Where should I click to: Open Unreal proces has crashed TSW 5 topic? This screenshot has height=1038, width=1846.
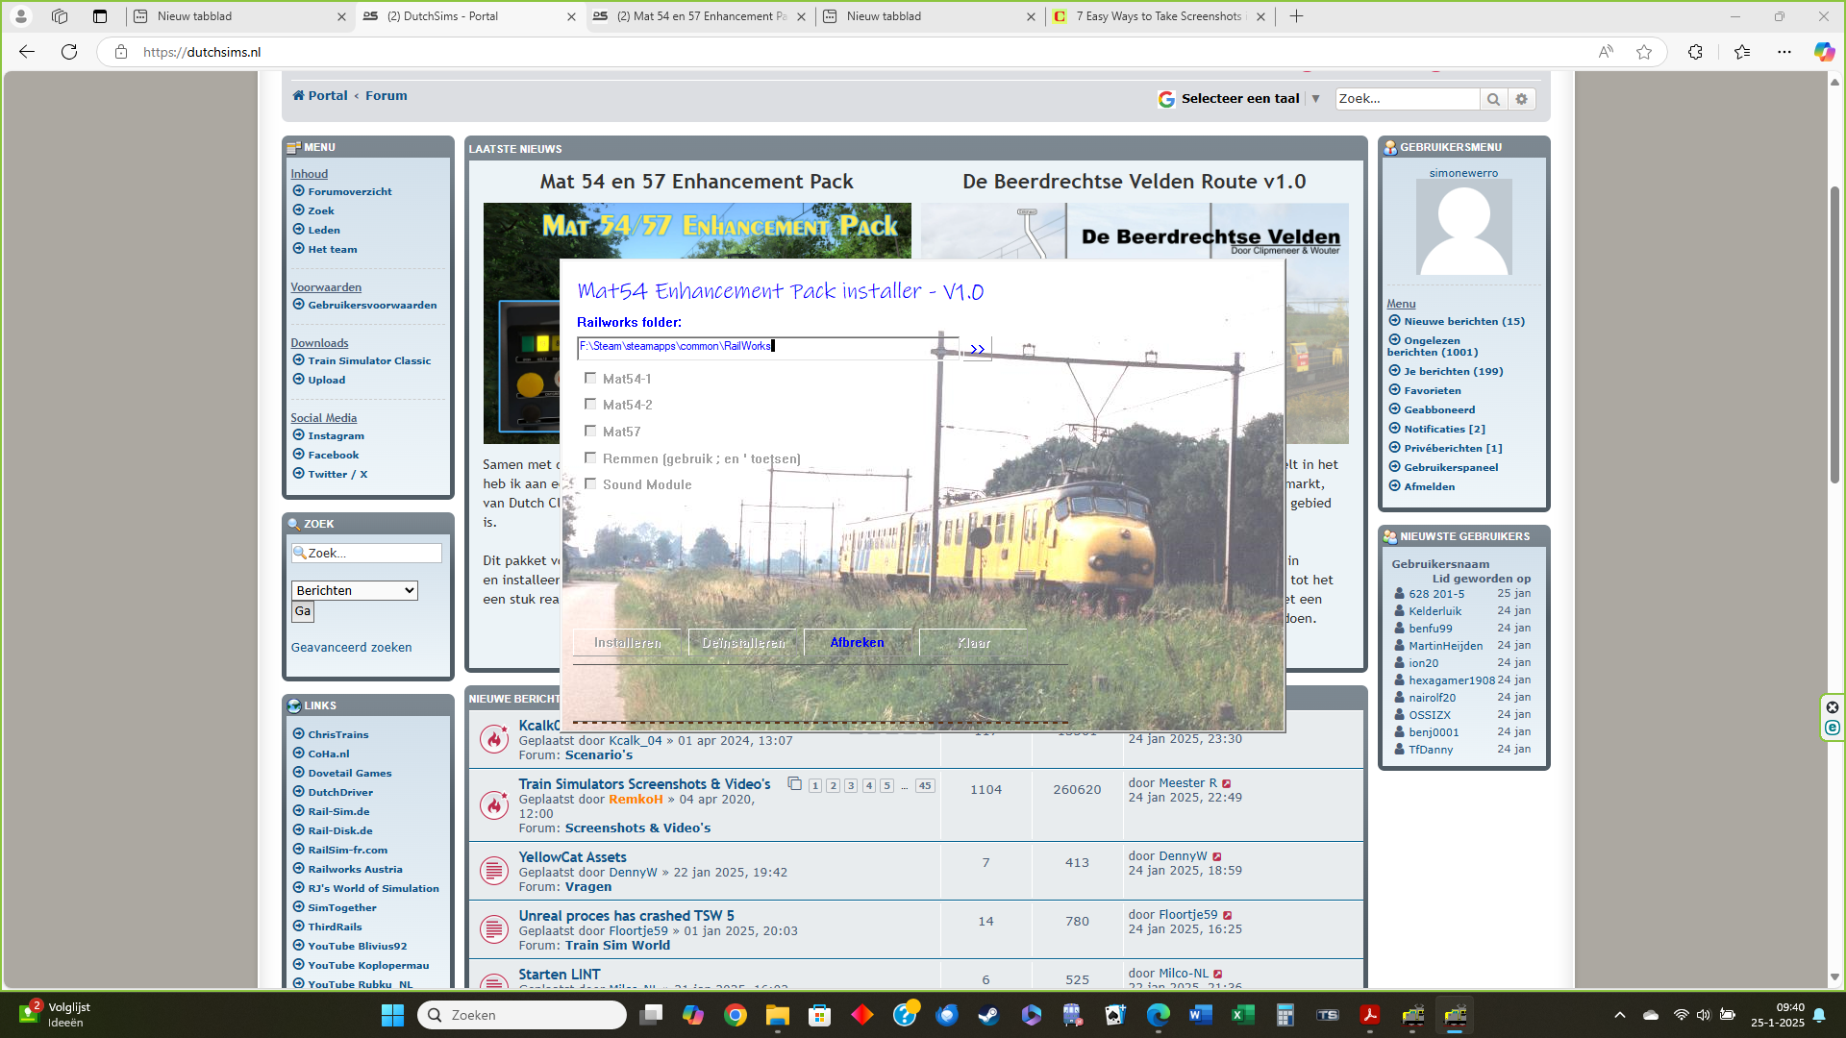click(626, 915)
